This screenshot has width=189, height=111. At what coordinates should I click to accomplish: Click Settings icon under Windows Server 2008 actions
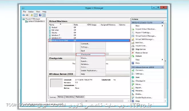[133, 74]
